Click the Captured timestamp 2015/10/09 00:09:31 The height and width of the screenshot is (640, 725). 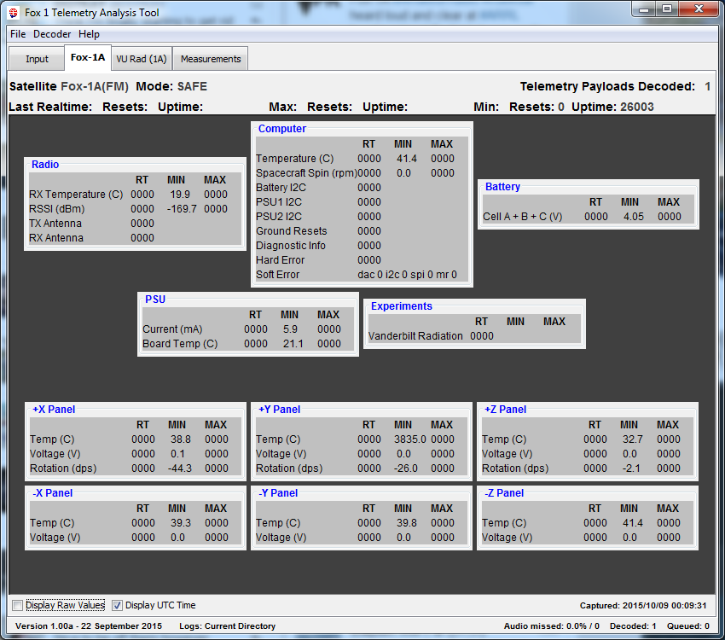pos(643,606)
